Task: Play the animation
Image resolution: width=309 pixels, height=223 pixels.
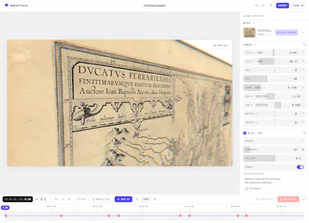Action: [x=63, y=199]
